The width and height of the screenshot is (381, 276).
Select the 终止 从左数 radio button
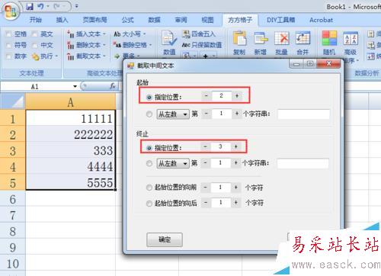(x=149, y=163)
